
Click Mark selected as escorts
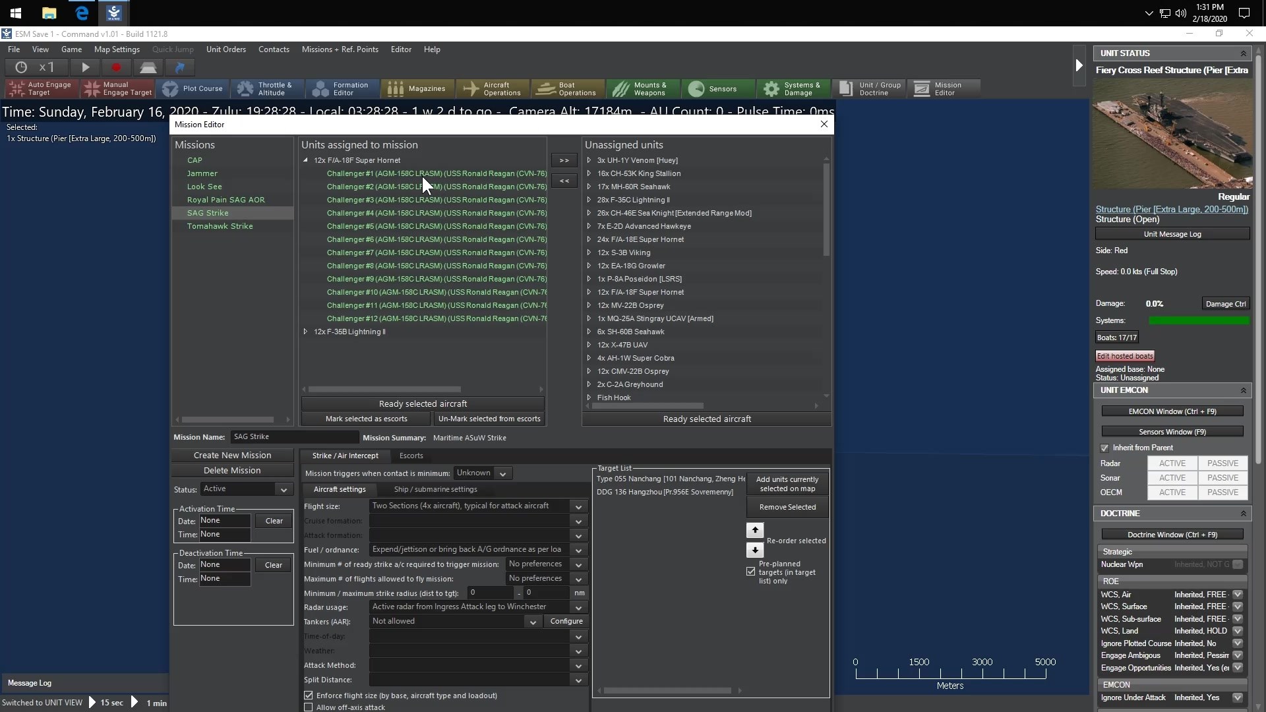366,419
